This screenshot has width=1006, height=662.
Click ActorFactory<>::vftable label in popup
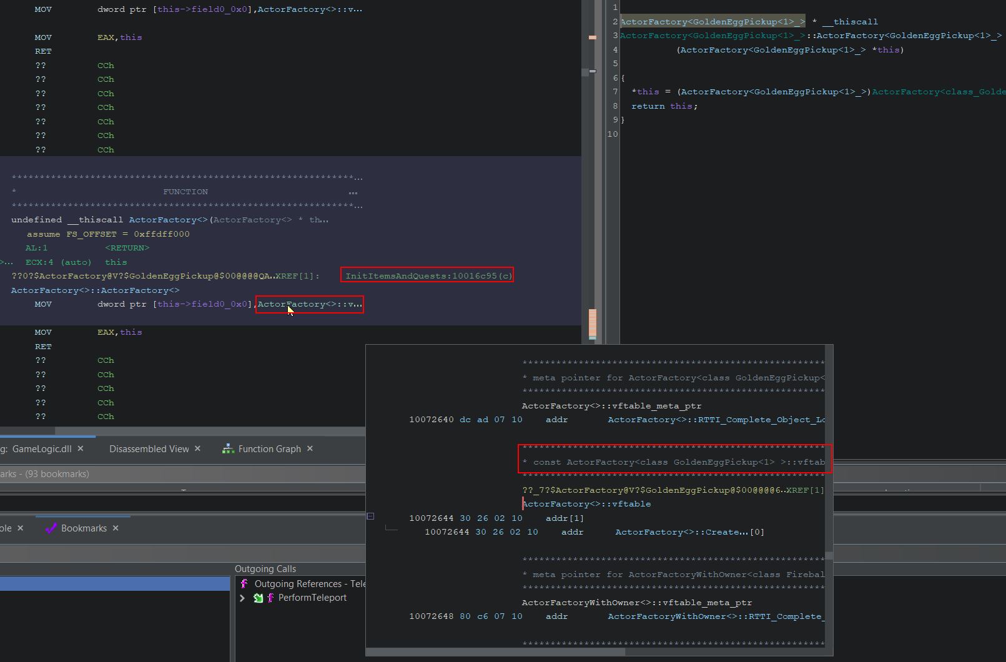[x=586, y=504]
